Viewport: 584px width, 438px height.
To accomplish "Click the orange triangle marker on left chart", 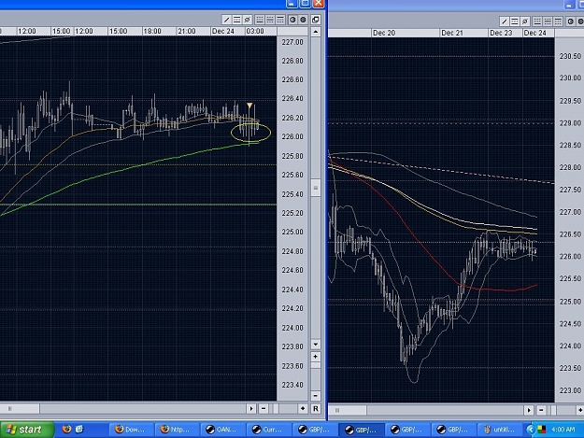I will 249,106.
